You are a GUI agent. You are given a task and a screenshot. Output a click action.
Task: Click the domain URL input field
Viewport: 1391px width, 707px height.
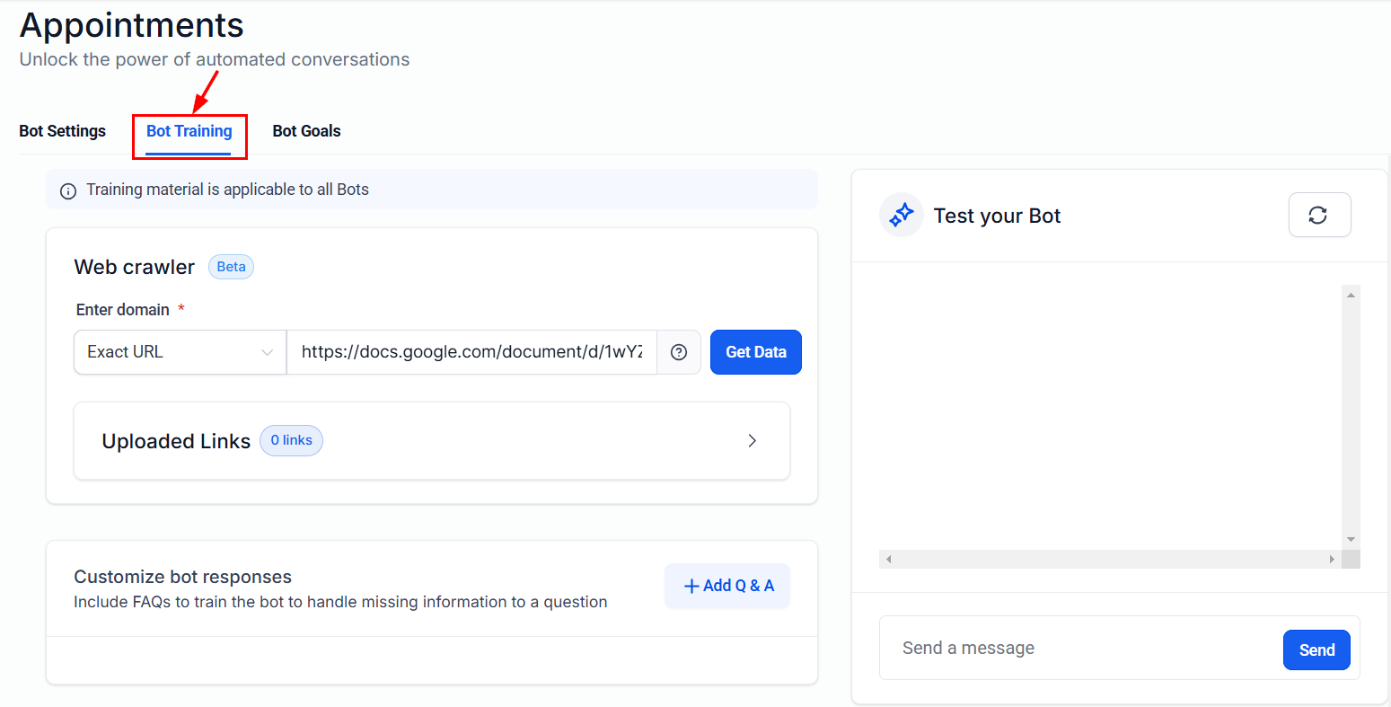pos(471,352)
